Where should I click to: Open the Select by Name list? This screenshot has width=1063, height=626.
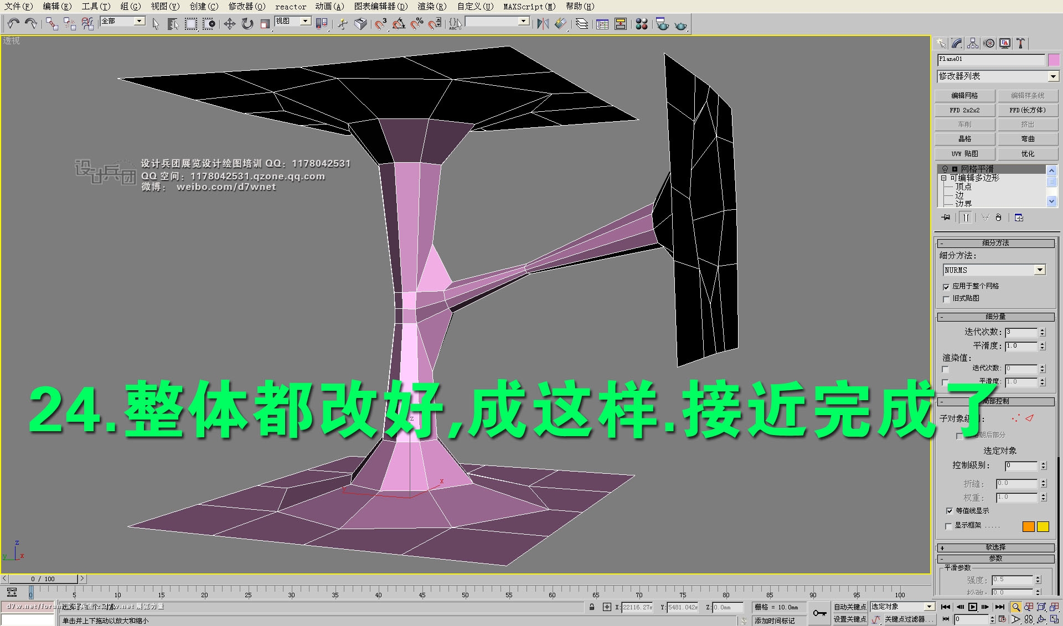173,23
